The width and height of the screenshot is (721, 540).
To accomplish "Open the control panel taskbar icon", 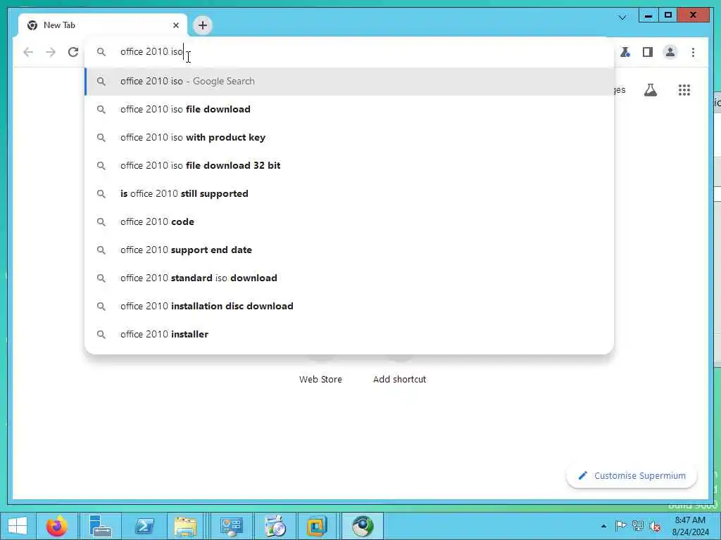I will pos(231,526).
